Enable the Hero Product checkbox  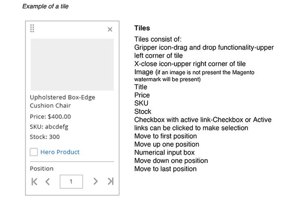(x=34, y=152)
